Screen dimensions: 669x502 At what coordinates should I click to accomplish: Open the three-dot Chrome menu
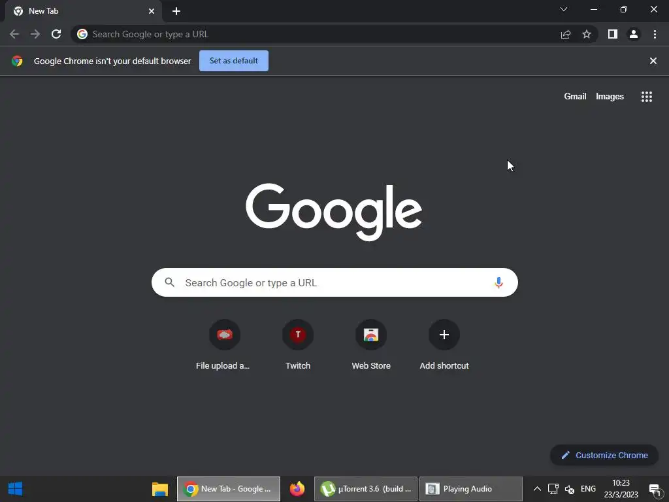655,34
